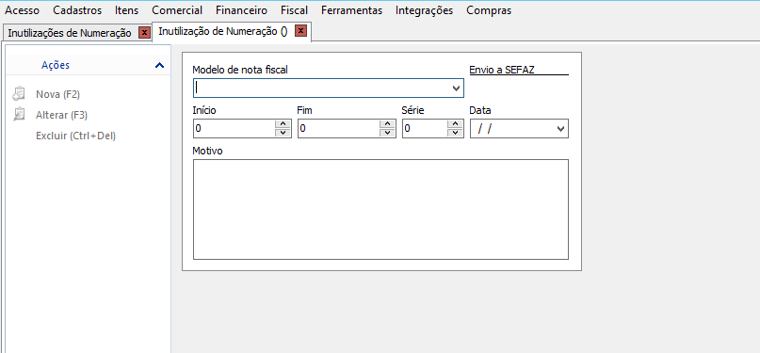Click inside the Motivo text area
The height and width of the screenshot is (353, 760).
coord(380,209)
